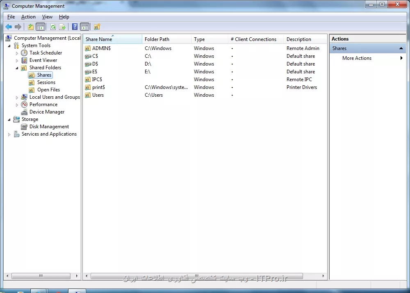Image resolution: width=410 pixels, height=293 pixels.
Task: Click the Device Manager icon in tree
Action: click(x=24, y=112)
